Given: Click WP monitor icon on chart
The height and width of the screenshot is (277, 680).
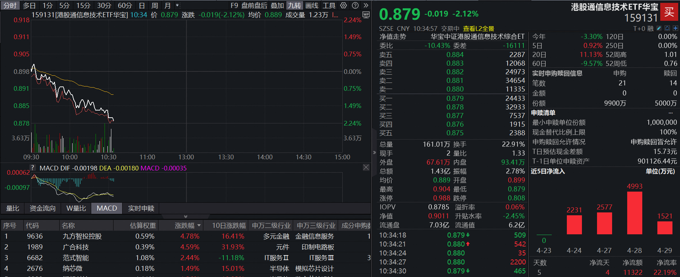Looking at the screenshot, I should [x=366, y=15].
